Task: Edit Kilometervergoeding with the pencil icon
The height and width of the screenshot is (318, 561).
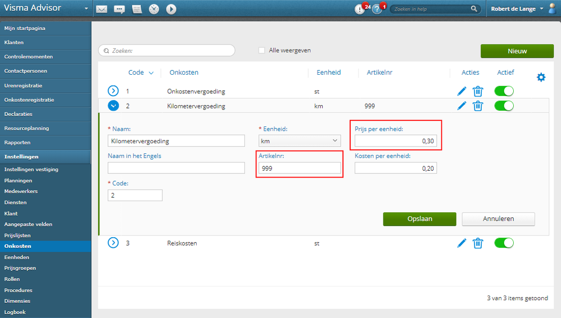Action: 462,106
